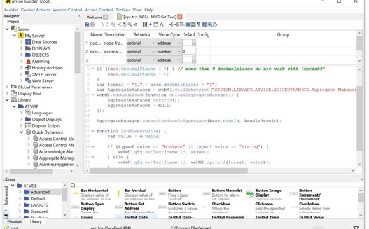
Task: Click the Data Sources icon in tree
Action: click(28, 42)
